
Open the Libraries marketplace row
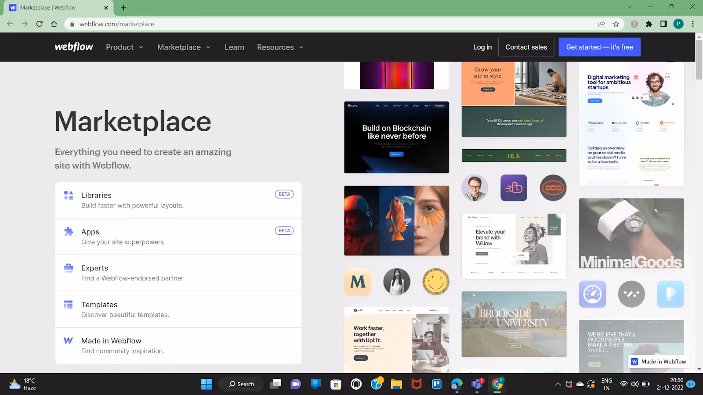pos(178,200)
